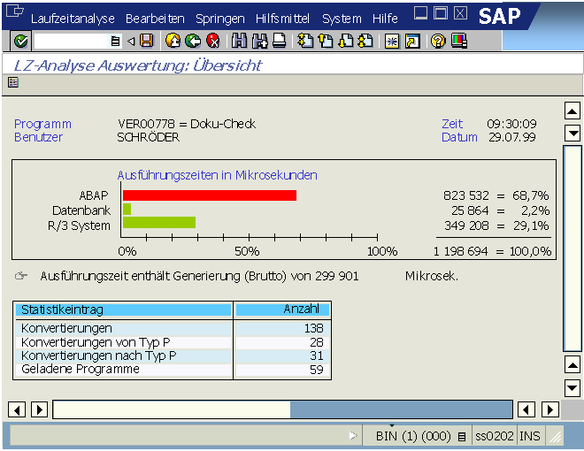Click the red Cancel icon
Viewport: 584px width, 451px height.
(213, 41)
